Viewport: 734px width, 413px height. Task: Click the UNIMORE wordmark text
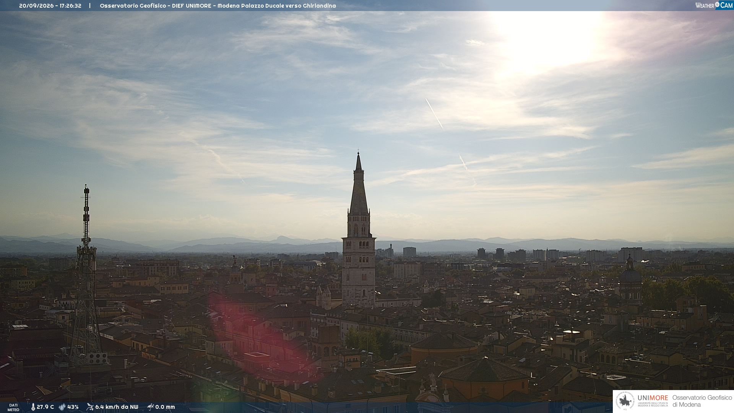pos(653,398)
